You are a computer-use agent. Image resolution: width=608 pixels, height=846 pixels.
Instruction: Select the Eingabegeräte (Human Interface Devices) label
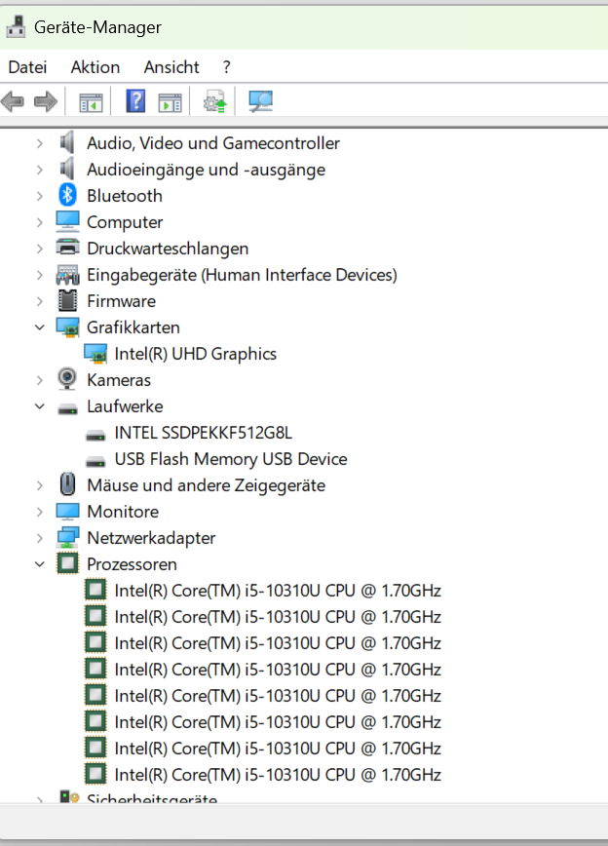(x=242, y=275)
